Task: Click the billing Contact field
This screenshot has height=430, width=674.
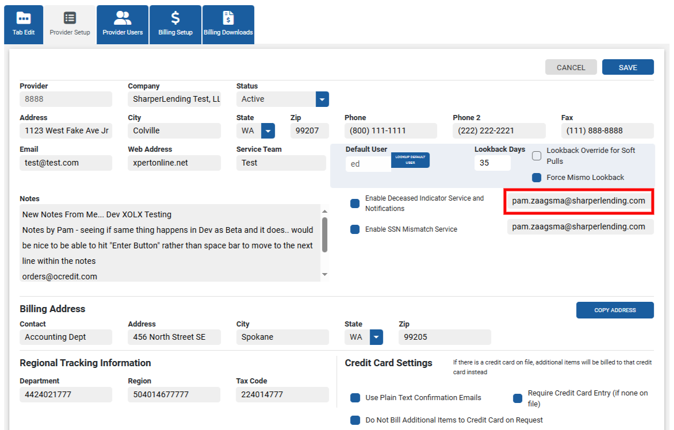Action: (x=66, y=337)
